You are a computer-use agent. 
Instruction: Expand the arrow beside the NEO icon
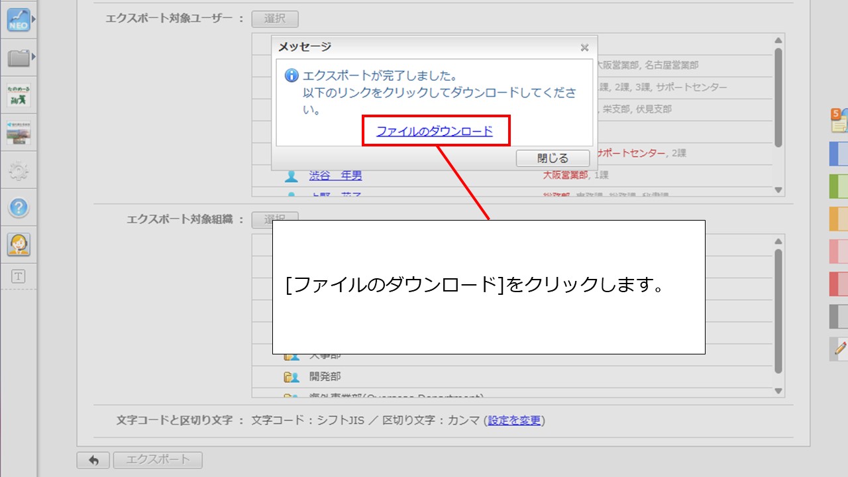[x=34, y=20]
